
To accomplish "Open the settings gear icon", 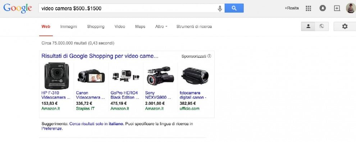I will (x=344, y=27).
